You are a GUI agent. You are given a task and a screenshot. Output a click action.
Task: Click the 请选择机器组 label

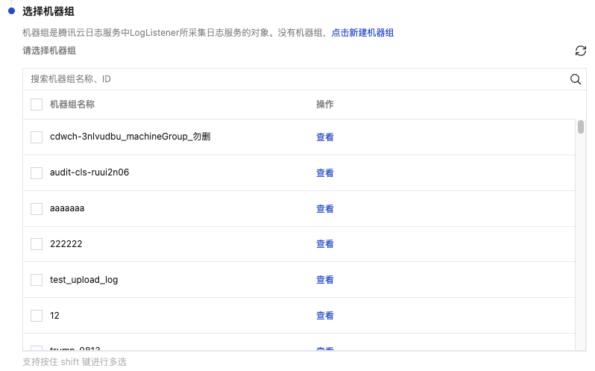pyautogui.click(x=49, y=51)
